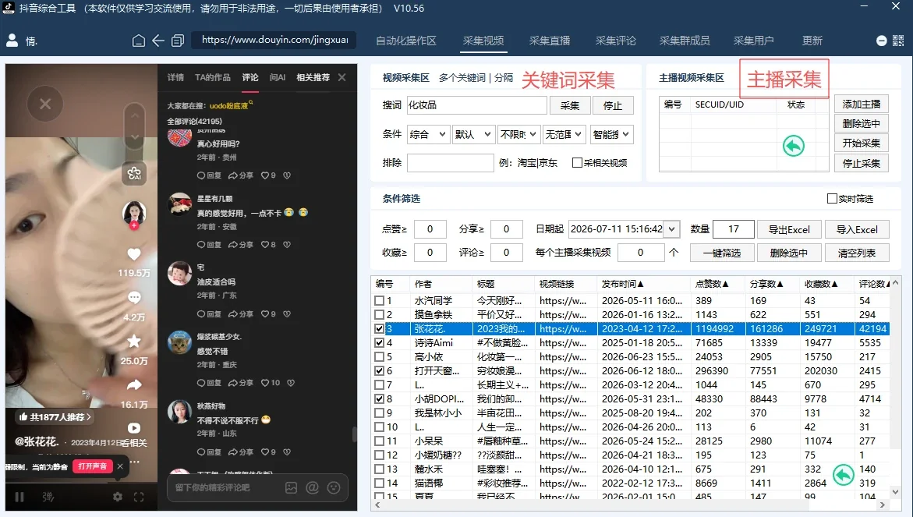Click the 一键筛选 button

coord(722,253)
